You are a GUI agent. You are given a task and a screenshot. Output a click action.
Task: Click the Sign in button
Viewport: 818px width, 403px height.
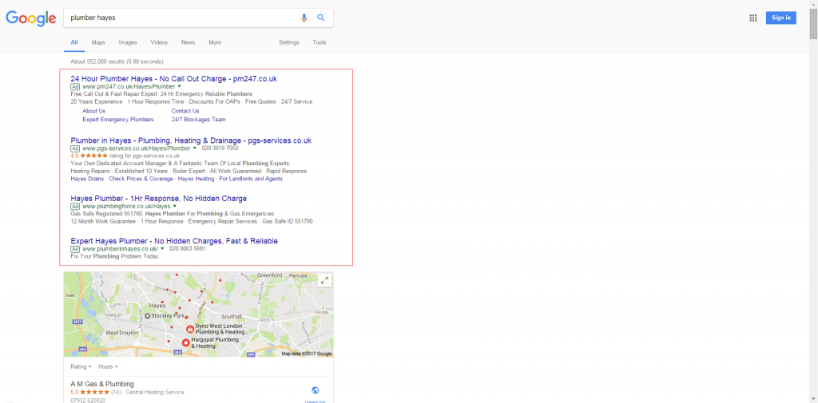pyautogui.click(x=781, y=18)
